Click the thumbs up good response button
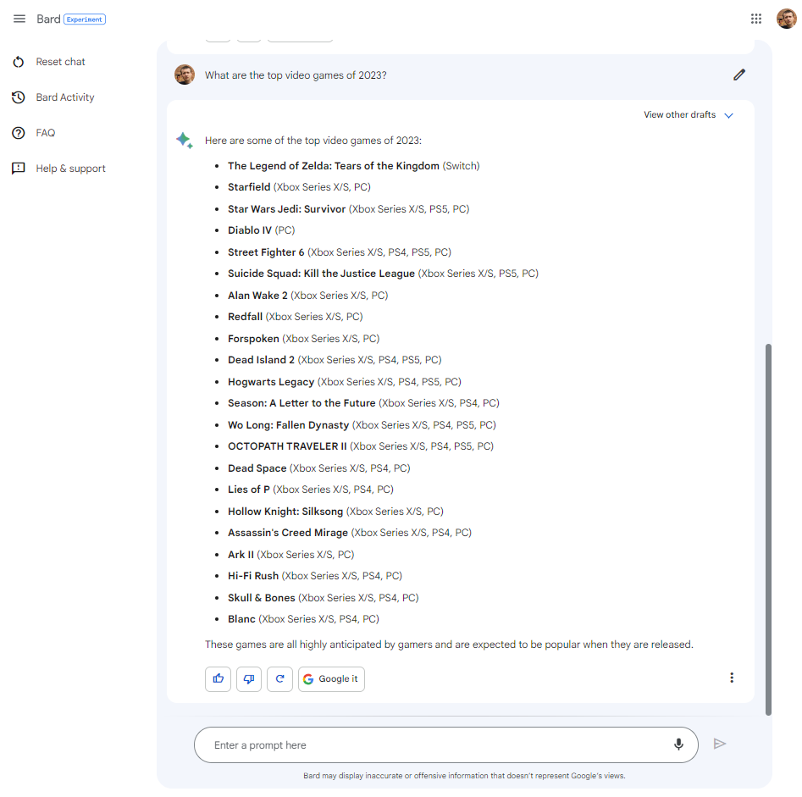Image resolution: width=802 pixels, height=797 pixels. click(x=218, y=678)
